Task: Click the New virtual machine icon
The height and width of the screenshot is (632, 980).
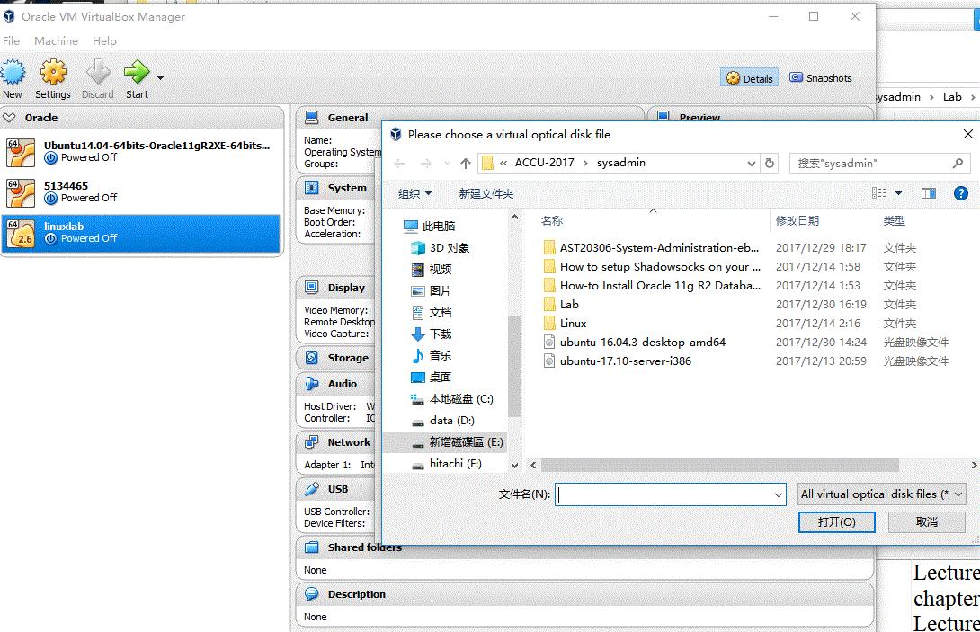Action: [x=13, y=73]
